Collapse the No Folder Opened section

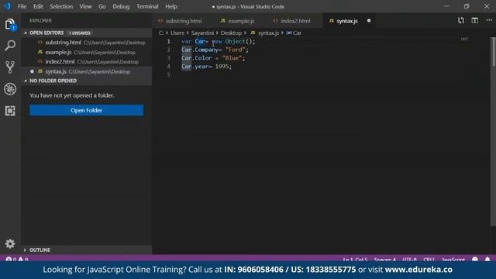[87, 81]
